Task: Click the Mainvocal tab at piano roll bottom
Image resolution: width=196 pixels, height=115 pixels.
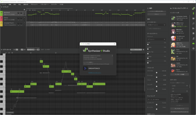Action: [x=10, y=113]
